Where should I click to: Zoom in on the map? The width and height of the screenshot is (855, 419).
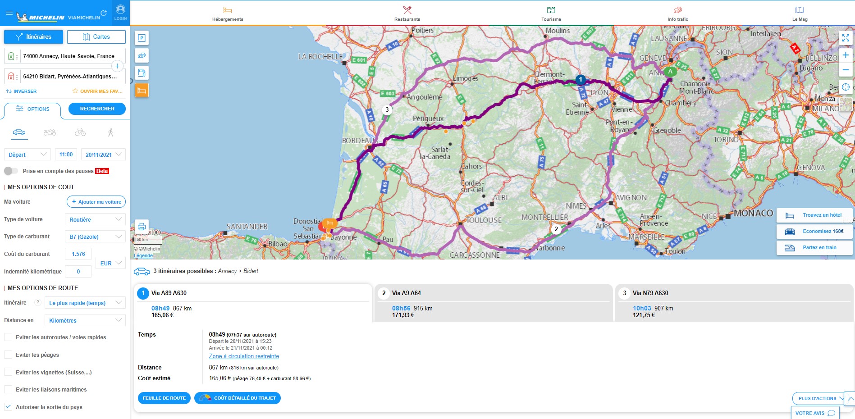pos(846,55)
